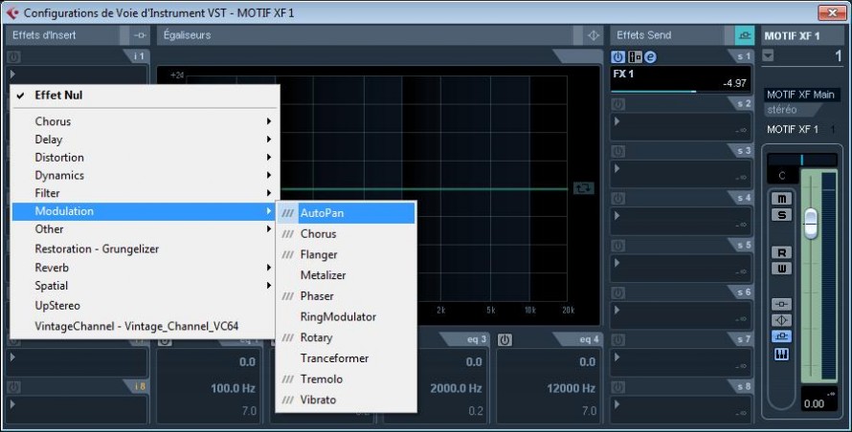Solo the MOTIF XF 1 channel
The image size is (852, 432).
coord(782,214)
